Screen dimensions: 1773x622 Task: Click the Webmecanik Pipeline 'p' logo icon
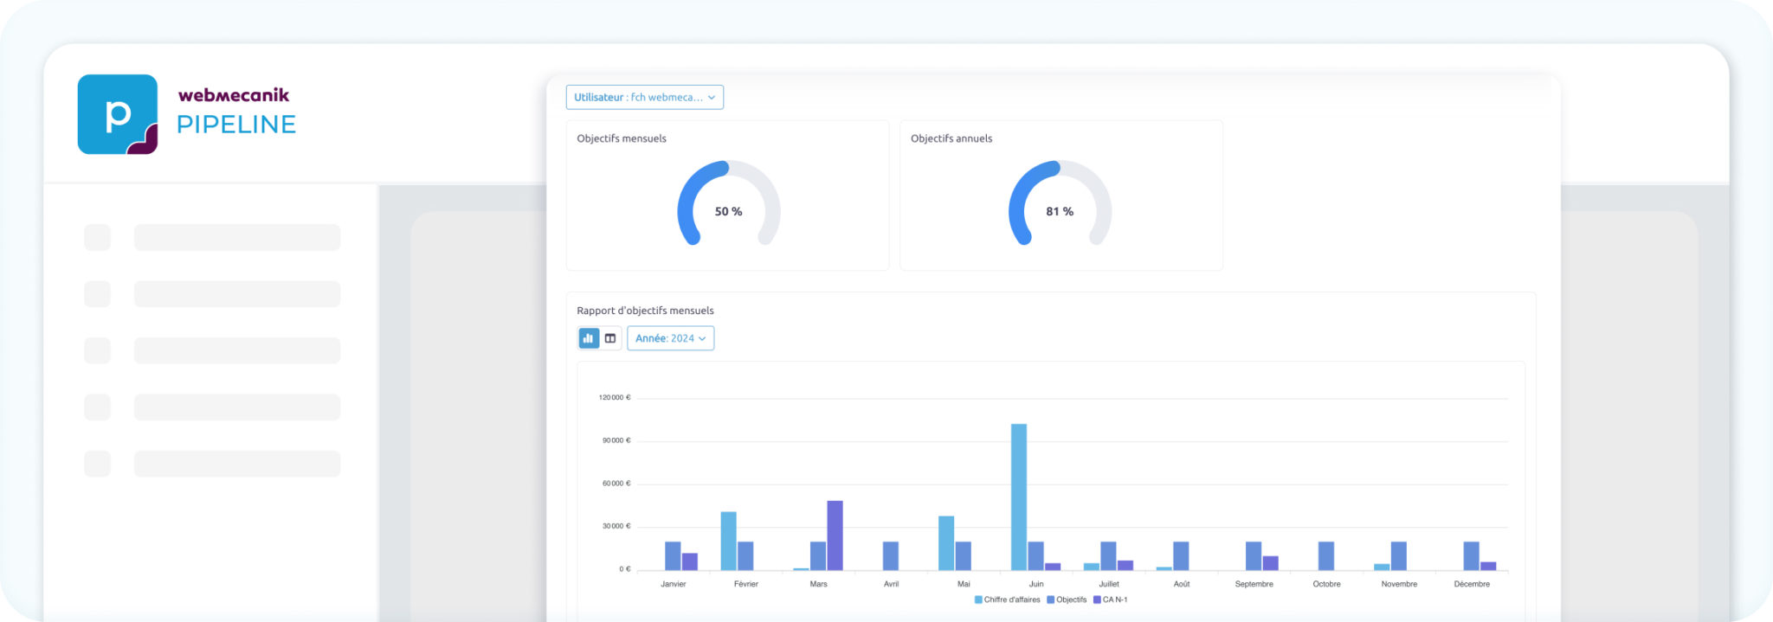(x=118, y=114)
